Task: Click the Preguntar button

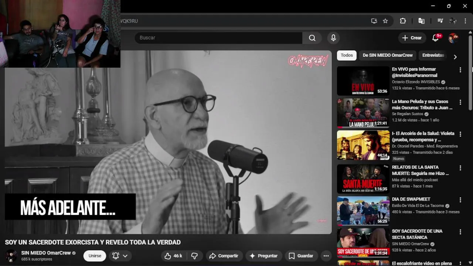Action: click(263, 256)
